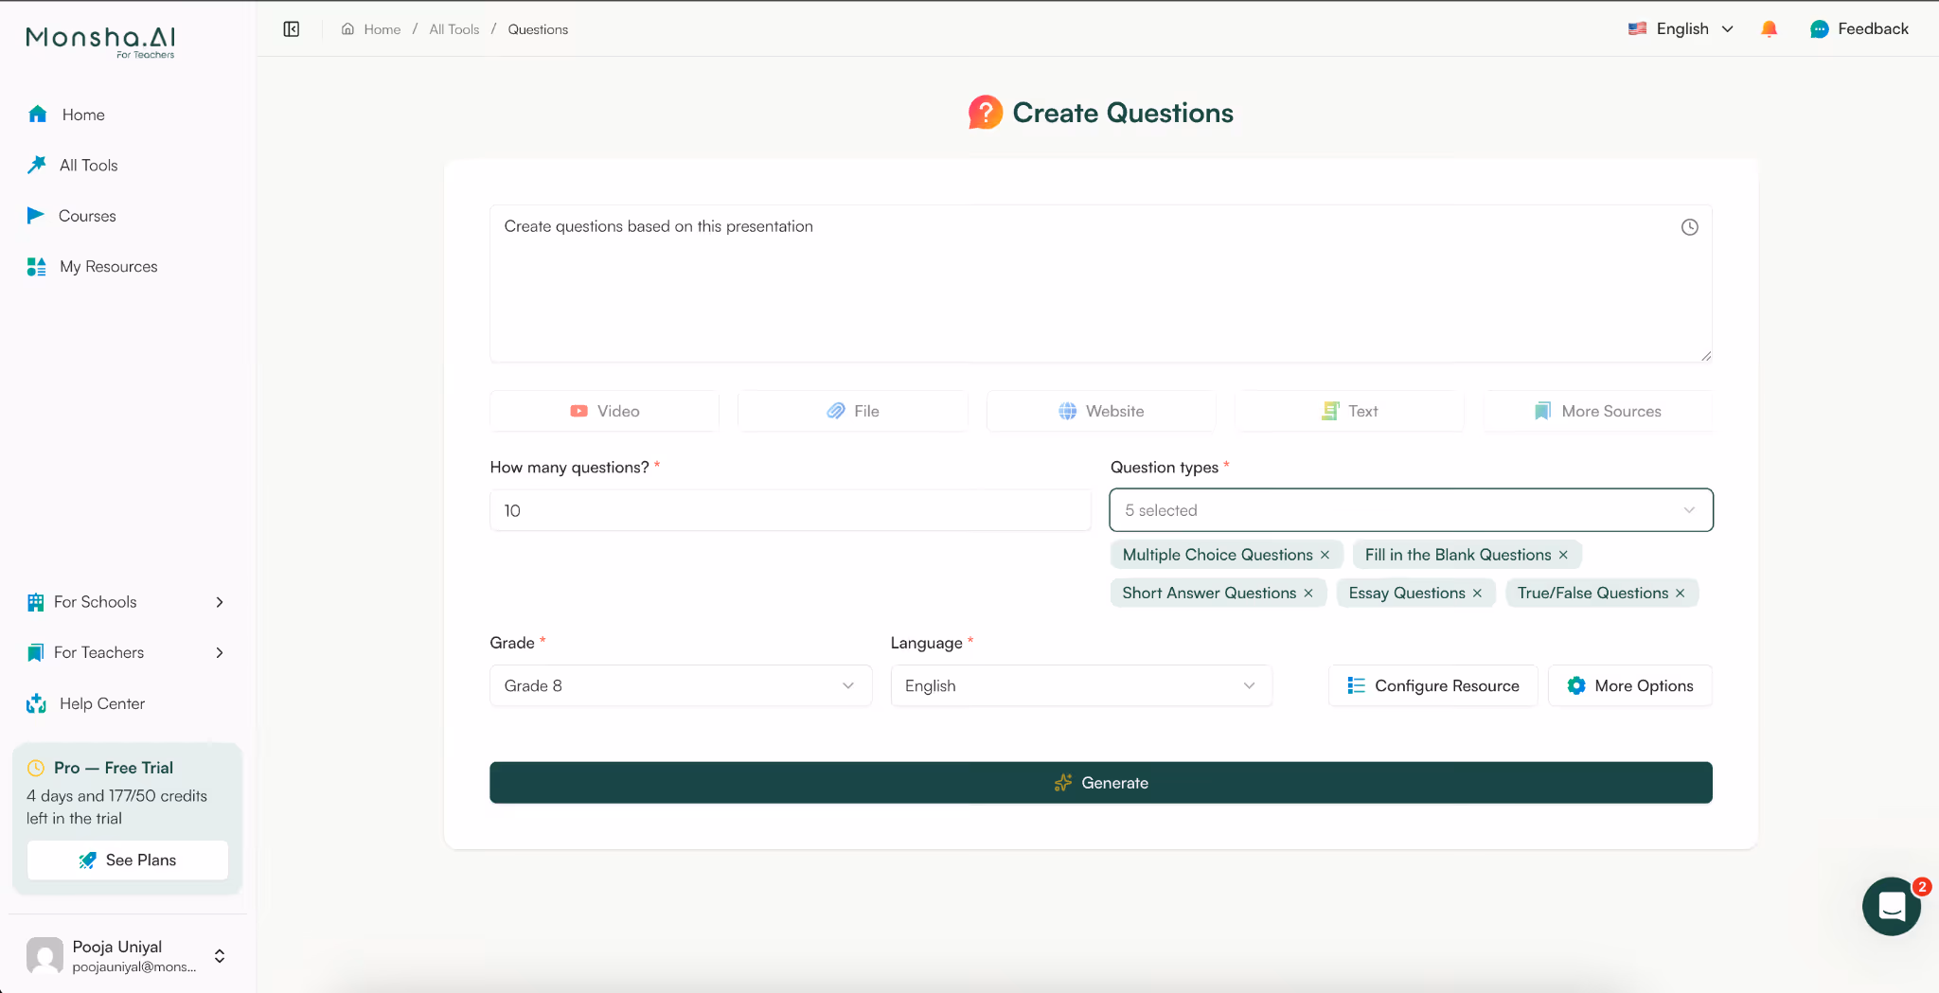Remove the True/False Questions tag
Viewport: 1939px width, 993px height.
click(x=1679, y=593)
